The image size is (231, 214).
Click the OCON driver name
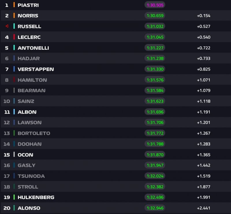tap(25, 154)
